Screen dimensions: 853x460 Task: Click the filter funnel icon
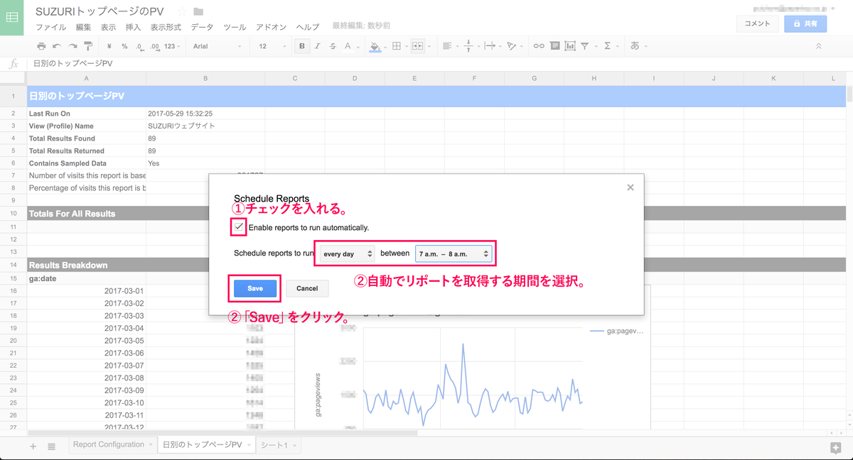(x=584, y=46)
